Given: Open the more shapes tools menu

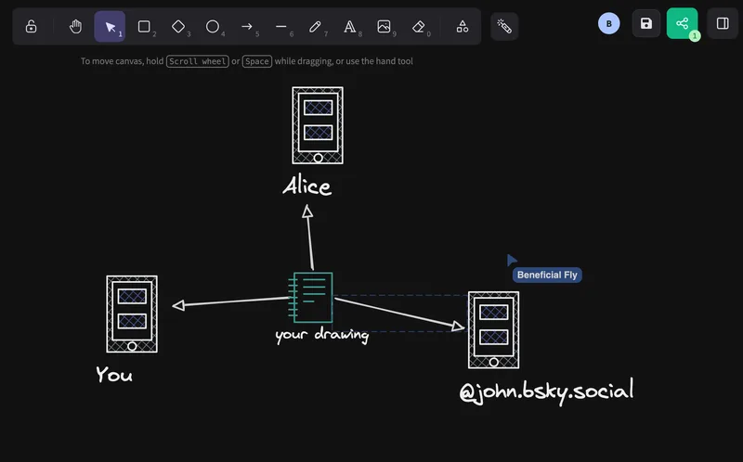Looking at the screenshot, I should [463, 27].
